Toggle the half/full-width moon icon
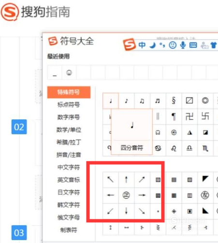218x243 pixels. click(152, 45)
